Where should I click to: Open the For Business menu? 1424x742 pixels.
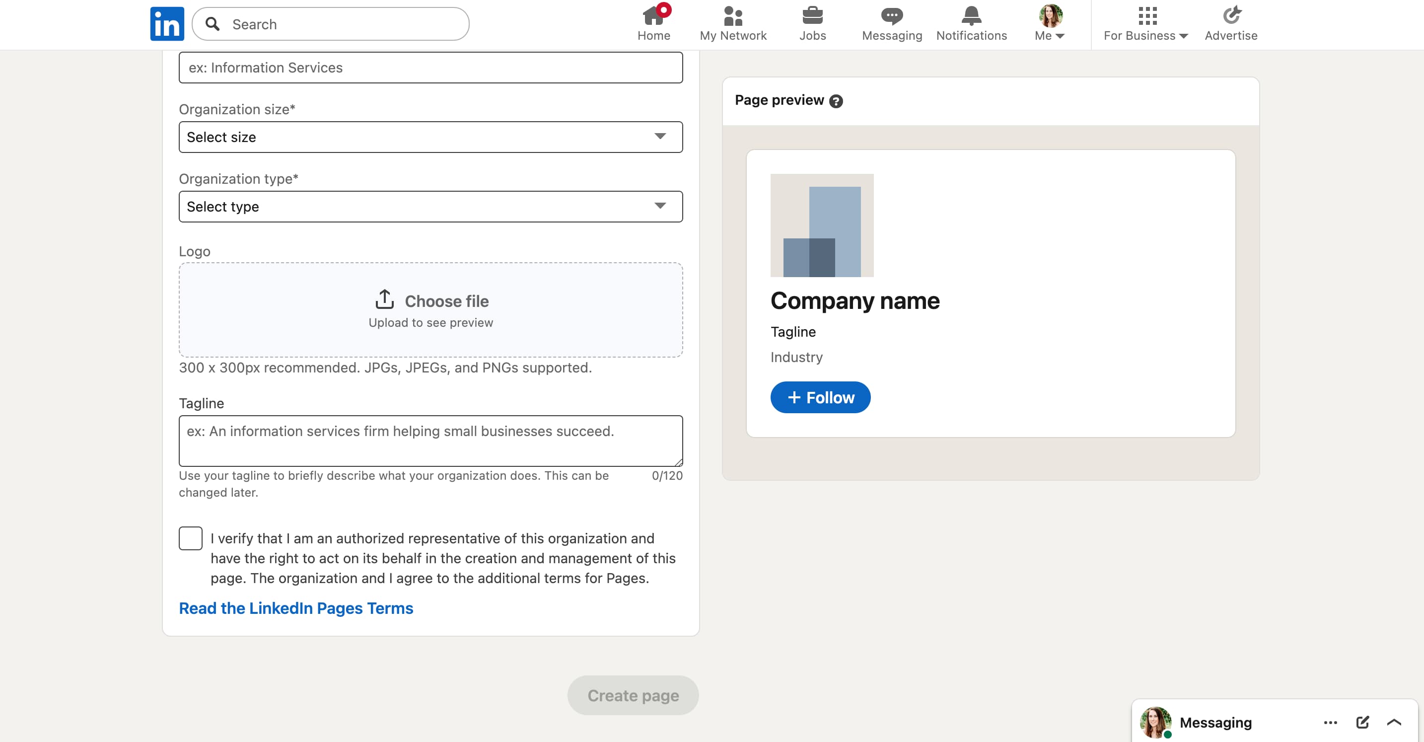[x=1145, y=22]
